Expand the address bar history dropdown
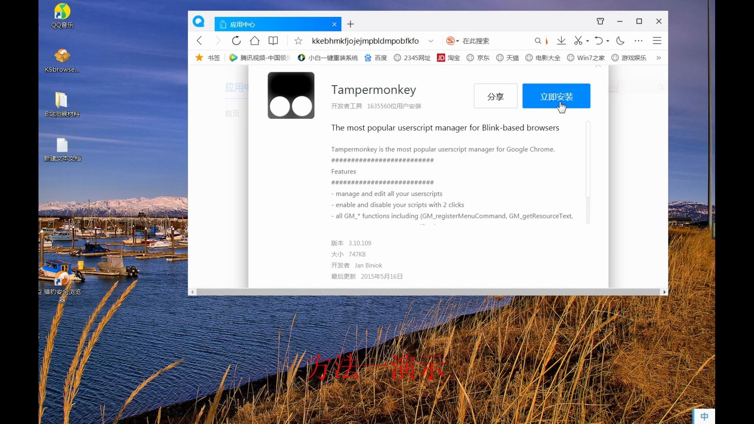This screenshot has width=754, height=424. (431, 41)
